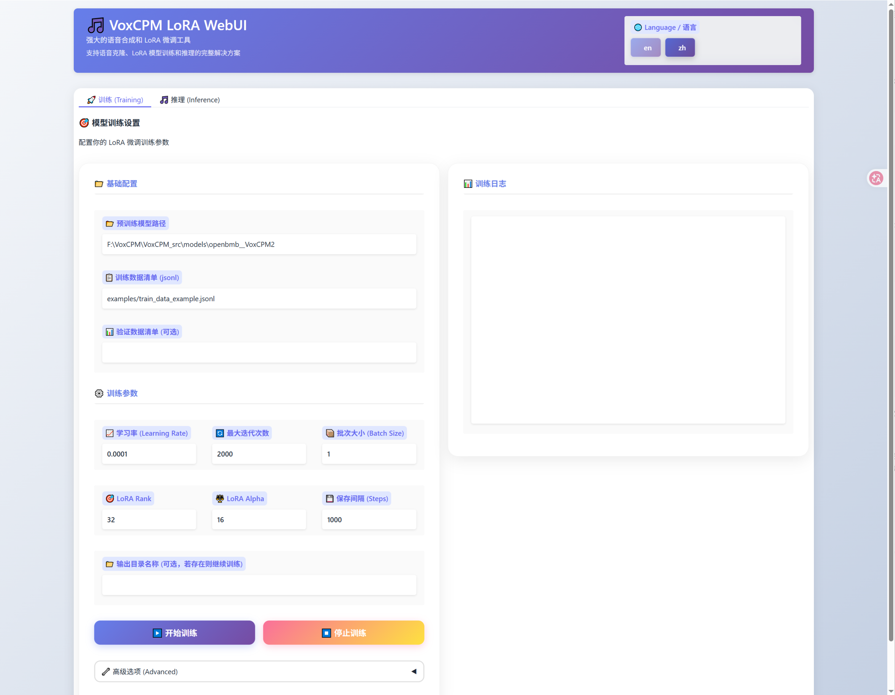This screenshot has height=695, width=895.
Task: Click the 停止训练 stop button
Action: click(x=343, y=633)
